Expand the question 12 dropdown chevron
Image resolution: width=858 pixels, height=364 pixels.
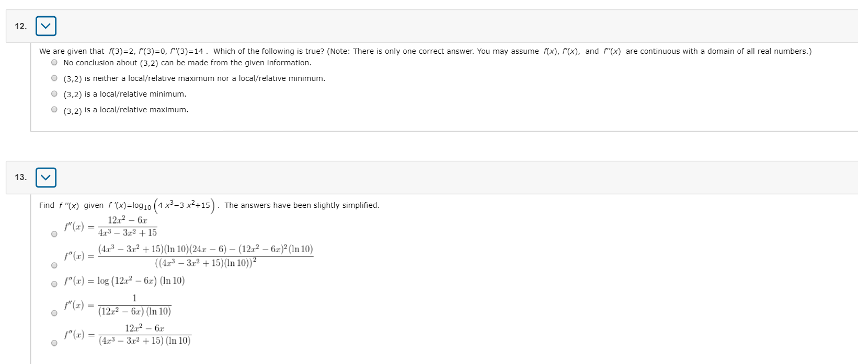point(46,26)
